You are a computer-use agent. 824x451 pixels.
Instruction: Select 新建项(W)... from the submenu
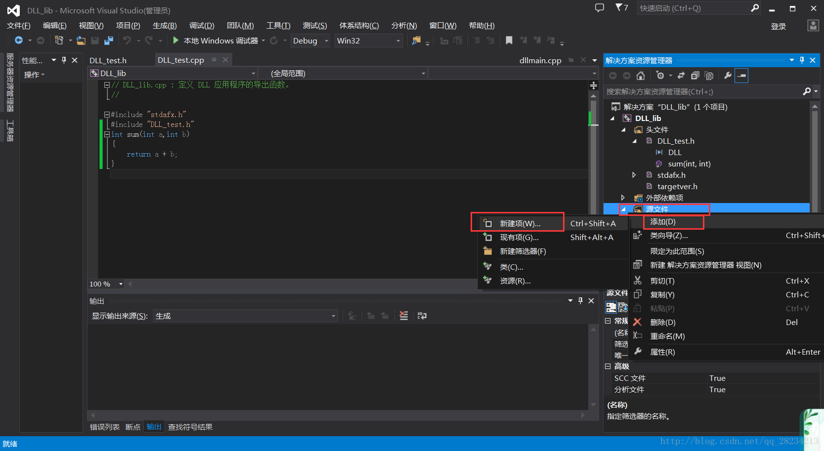(x=520, y=224)
